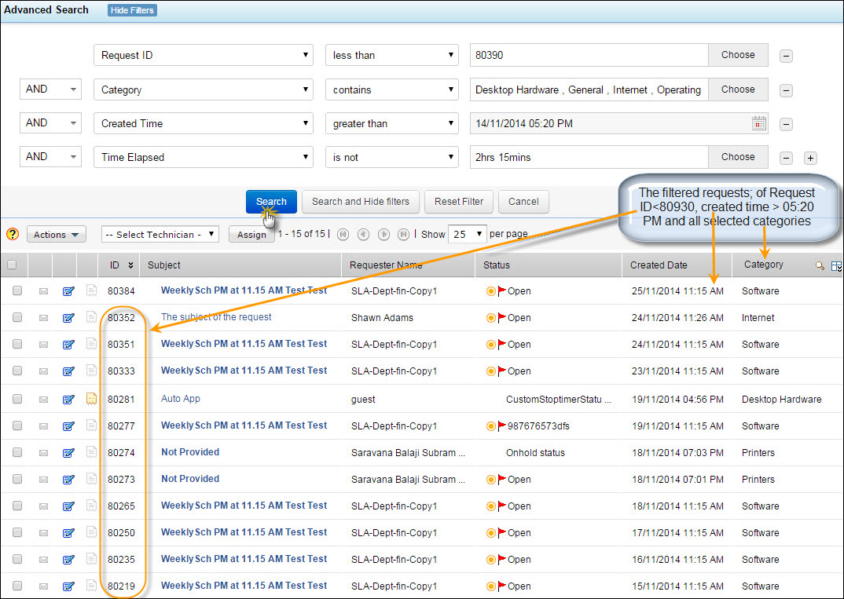The width and height of the screenshot is (844, 599).
Task: Go to first page of results
Action: 343,235
